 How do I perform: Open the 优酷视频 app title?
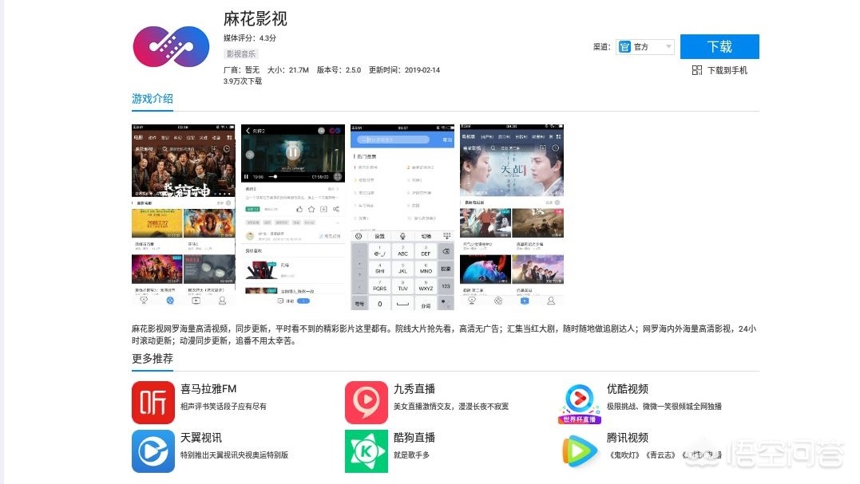point(628,389)
